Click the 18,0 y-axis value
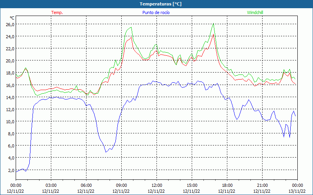313x195 pixels. [10, 73]
